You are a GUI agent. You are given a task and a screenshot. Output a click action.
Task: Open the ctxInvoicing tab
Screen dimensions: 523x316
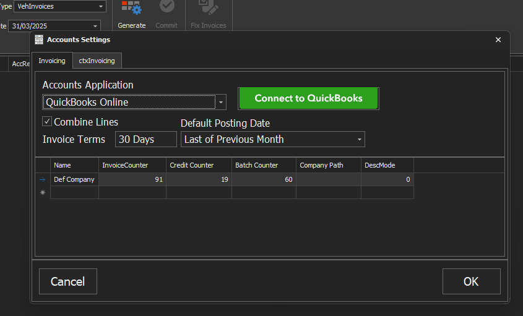[x=97, y=61]
